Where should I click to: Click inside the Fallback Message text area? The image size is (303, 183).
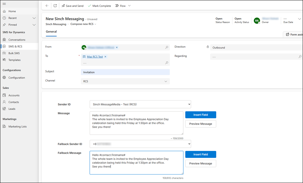pos(136,162)
